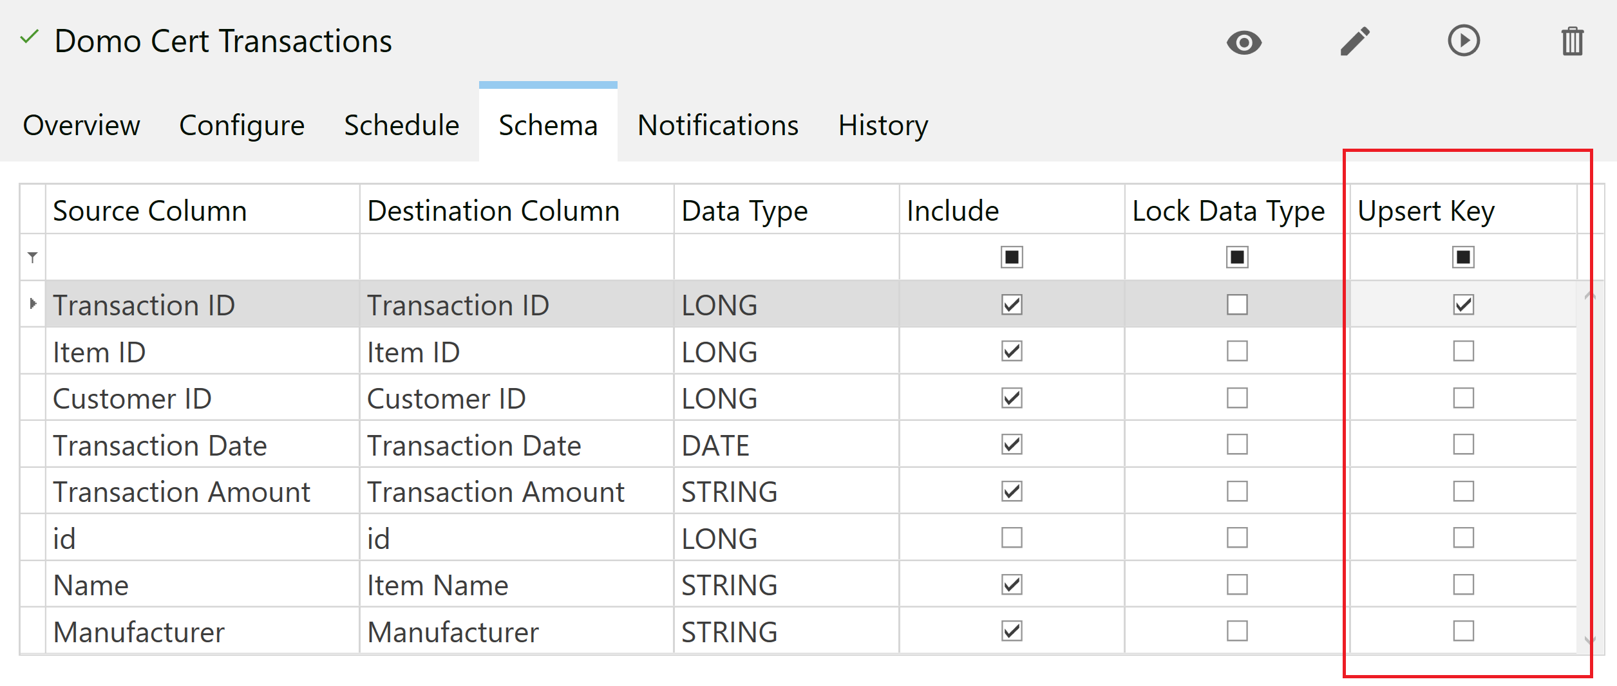Run the job with play icon
Screen dimensions: 1617x686
point(1463,41)
